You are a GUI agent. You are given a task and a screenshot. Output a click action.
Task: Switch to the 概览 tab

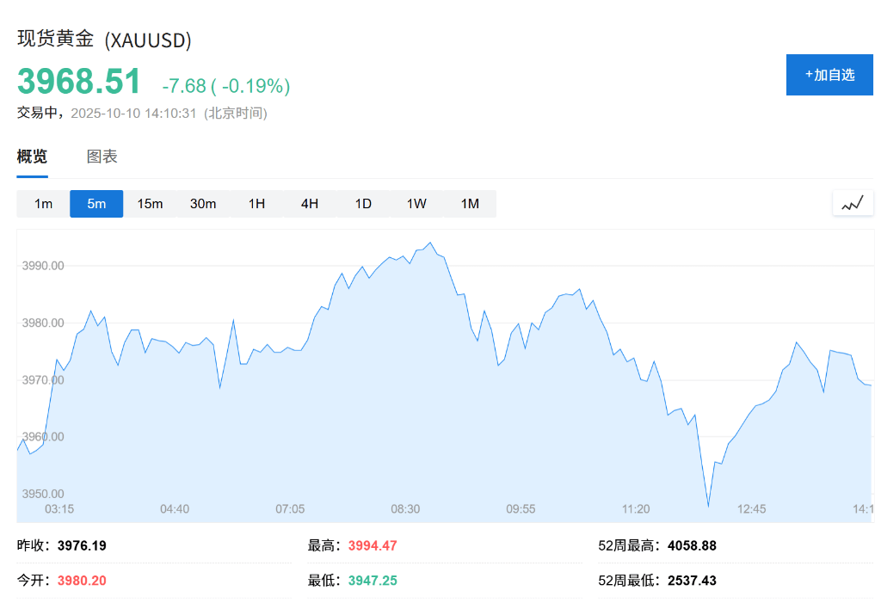[33, 157]
